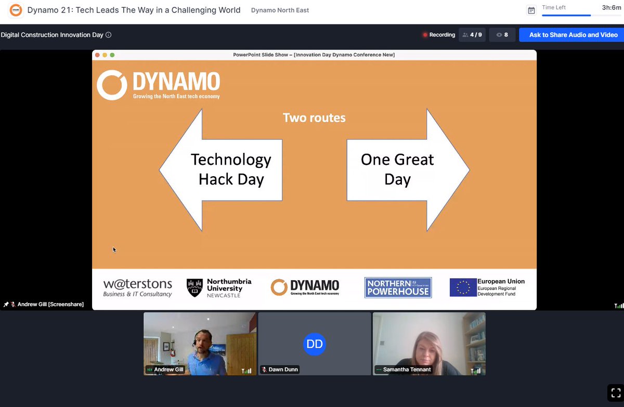This screenshot has width=624, height=407.
Task: Click the Northern Powerhouse logo
Action: coord(398,287)
